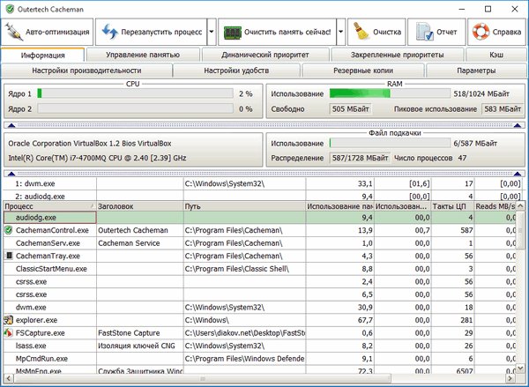Viewport: 529px width, 387px height.
Task: Open dropdown next to Очистить память сейчас
Action: [340, 32]
